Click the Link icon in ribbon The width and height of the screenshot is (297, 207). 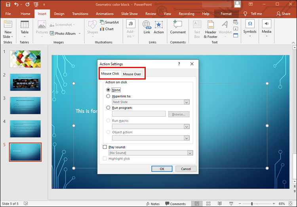pos(147,27)
